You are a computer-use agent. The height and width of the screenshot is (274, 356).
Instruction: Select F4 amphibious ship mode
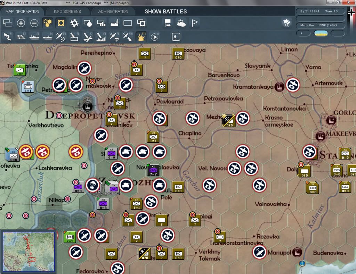48,37
